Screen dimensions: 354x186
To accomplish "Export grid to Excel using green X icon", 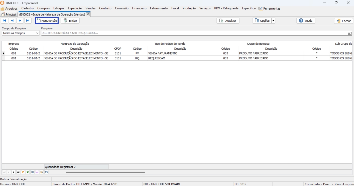I will pos(27,172).
